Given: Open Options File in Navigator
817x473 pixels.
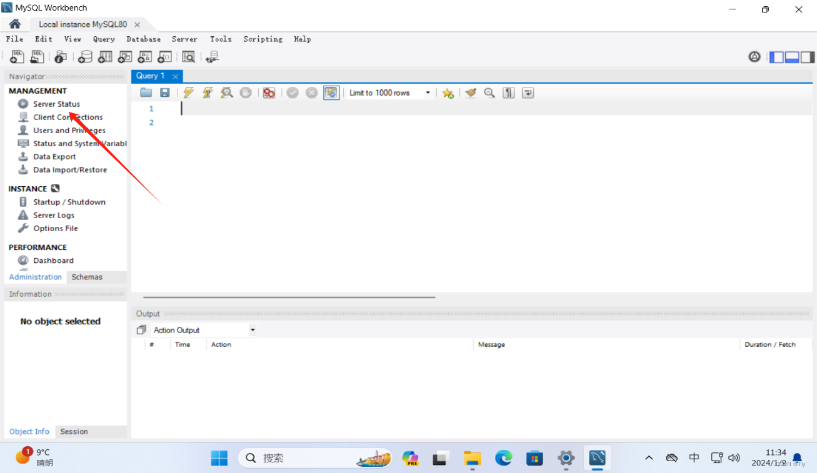Looking at the screenshot, I should tap(56, 228).
